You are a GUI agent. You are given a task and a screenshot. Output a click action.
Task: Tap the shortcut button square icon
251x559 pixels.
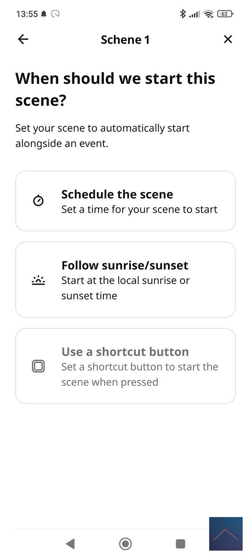[x=38, y=367]
